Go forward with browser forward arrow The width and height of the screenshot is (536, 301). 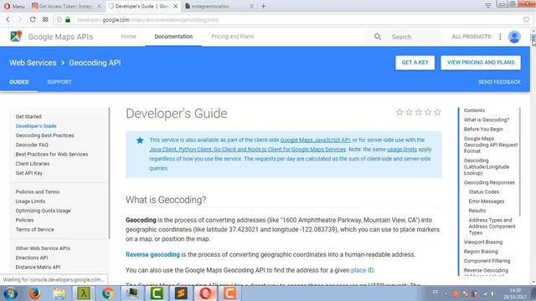[x=20, y=20]
